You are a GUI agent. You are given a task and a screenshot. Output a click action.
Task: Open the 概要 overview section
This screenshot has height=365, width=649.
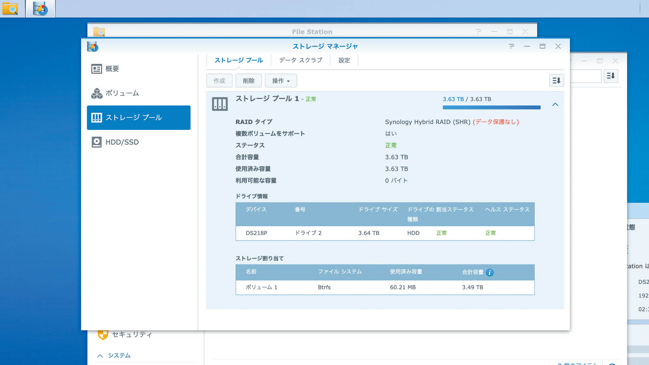[139, 69]
